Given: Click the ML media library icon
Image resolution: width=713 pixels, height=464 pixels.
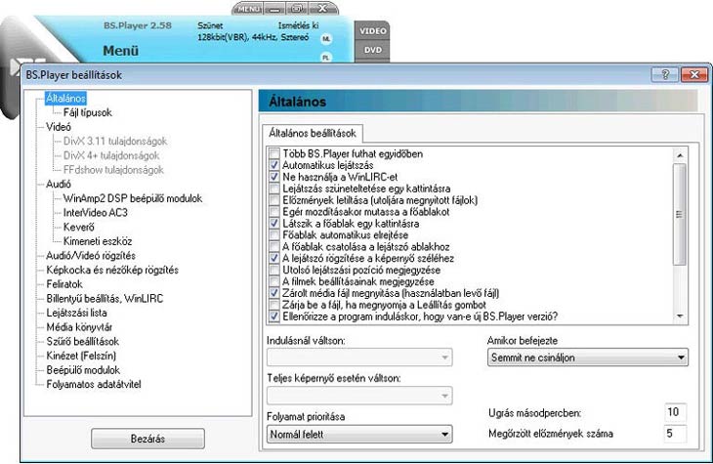Looking at the screenshot, I should click(326, 38).
